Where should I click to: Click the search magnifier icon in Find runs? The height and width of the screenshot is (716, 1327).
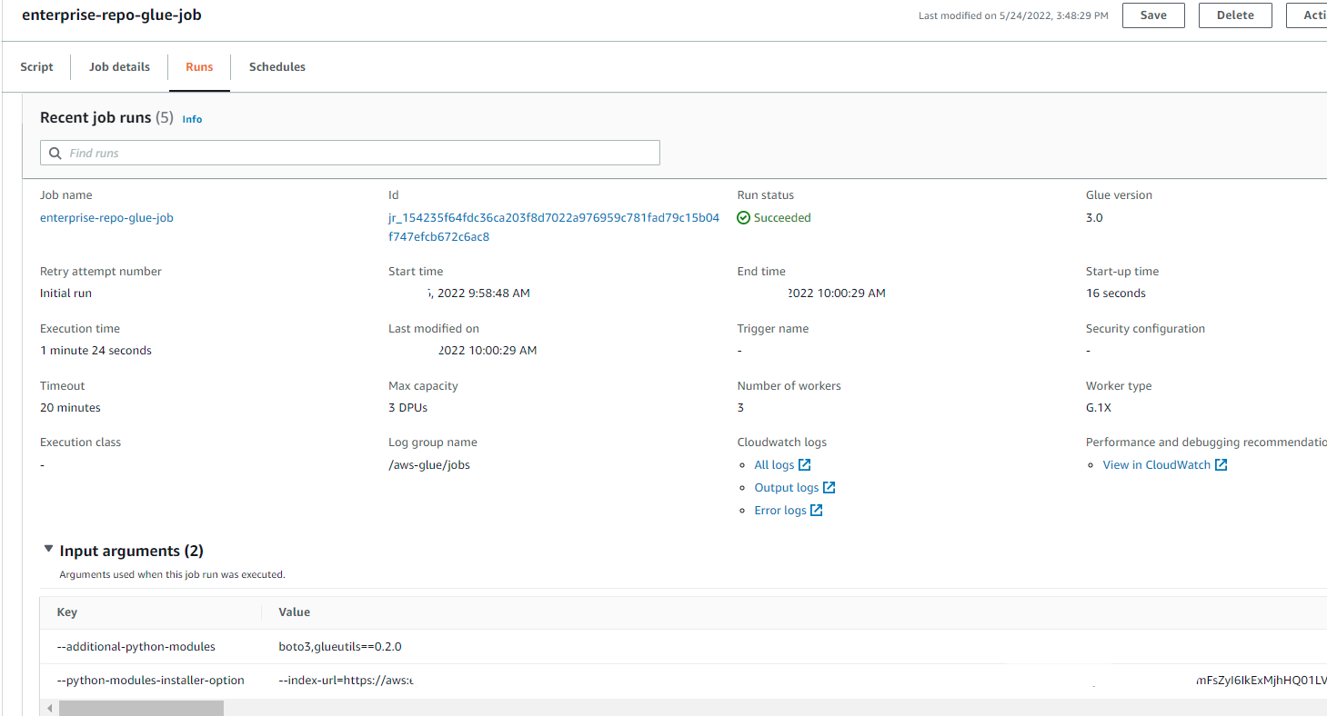tap(55, 154)
